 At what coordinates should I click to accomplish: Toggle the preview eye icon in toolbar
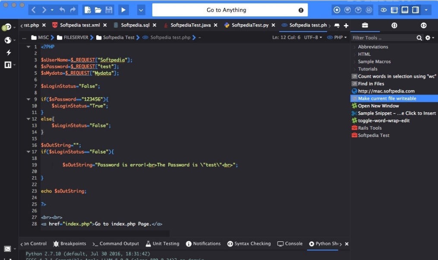point(384,10)
